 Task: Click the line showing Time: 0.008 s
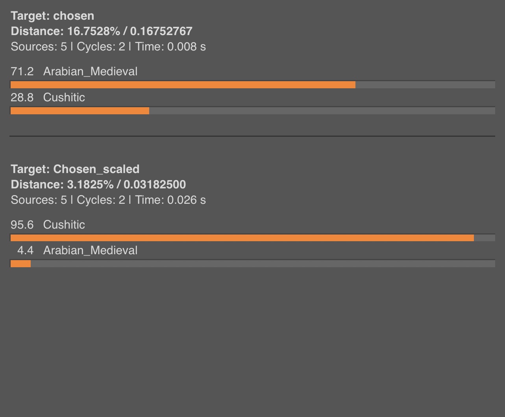click(108, 47)
